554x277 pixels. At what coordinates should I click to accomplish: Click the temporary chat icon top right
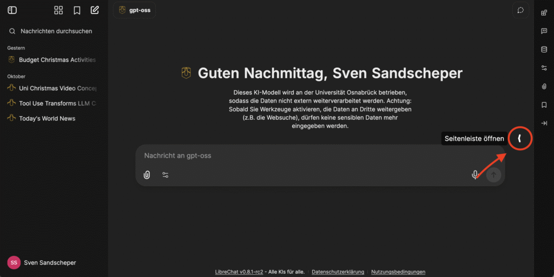(520, 10)
